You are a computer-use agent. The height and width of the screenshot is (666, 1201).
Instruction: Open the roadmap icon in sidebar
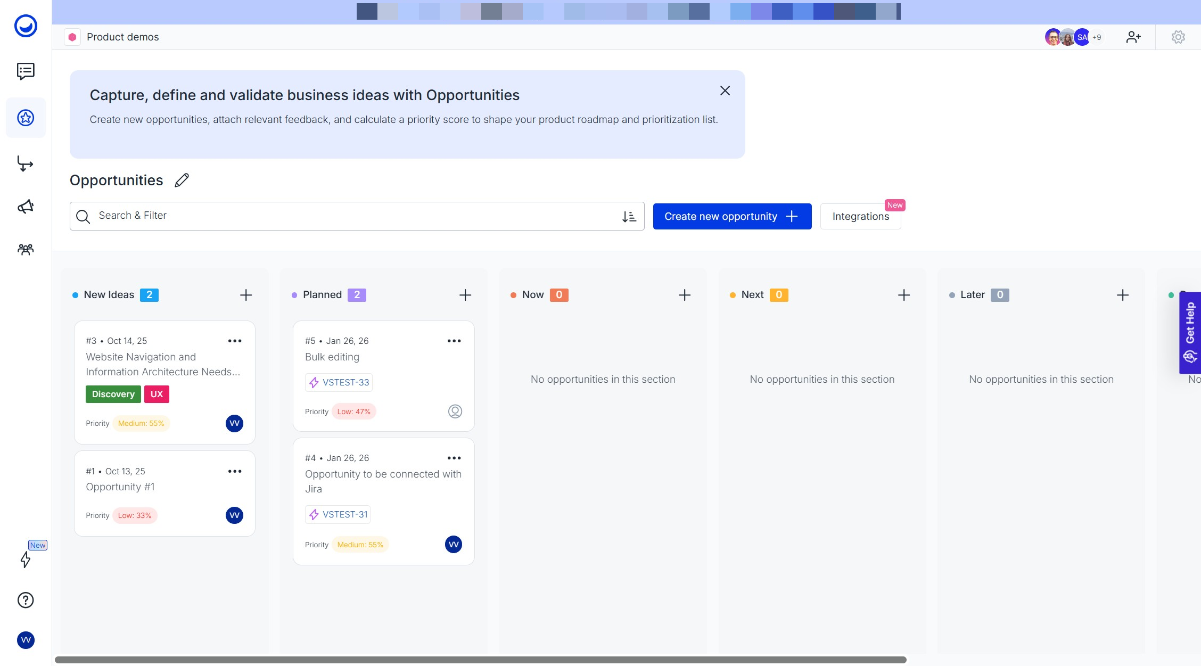pyautogui.click(x=26, y=163)
